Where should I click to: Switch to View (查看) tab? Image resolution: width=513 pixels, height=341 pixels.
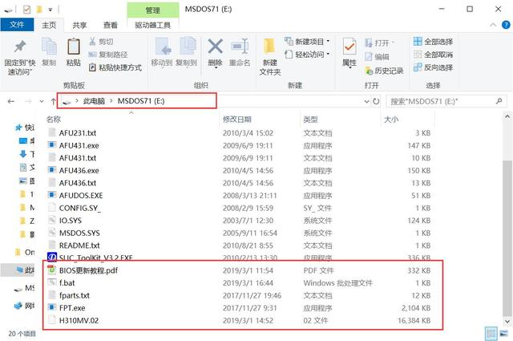tap(111, 25)
